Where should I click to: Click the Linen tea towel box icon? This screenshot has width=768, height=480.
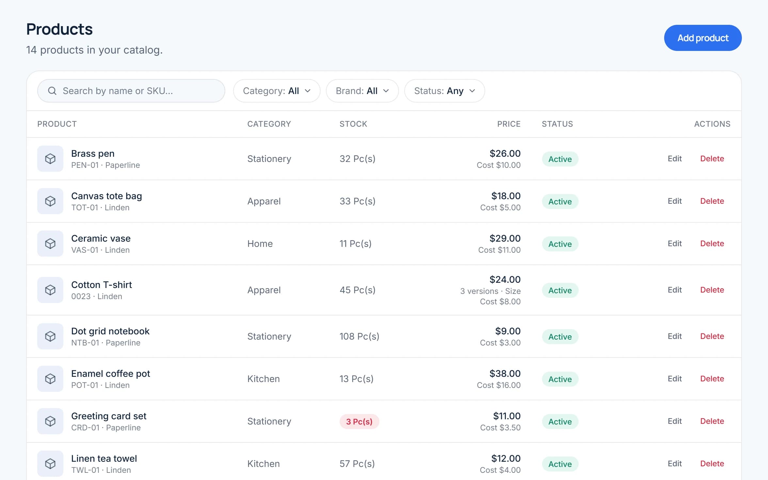[50, 464]
